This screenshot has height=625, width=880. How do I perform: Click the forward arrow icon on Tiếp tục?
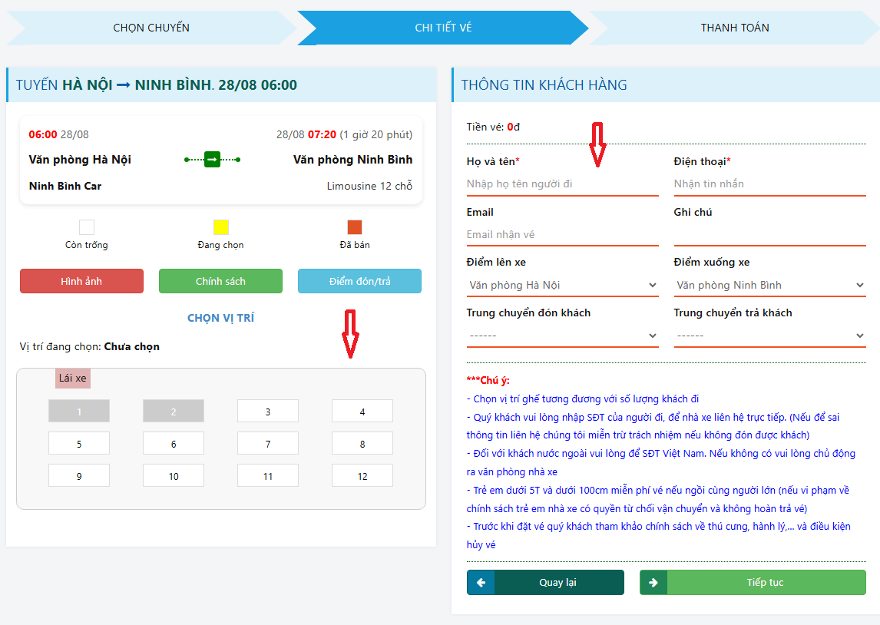[x=653, y=583]
